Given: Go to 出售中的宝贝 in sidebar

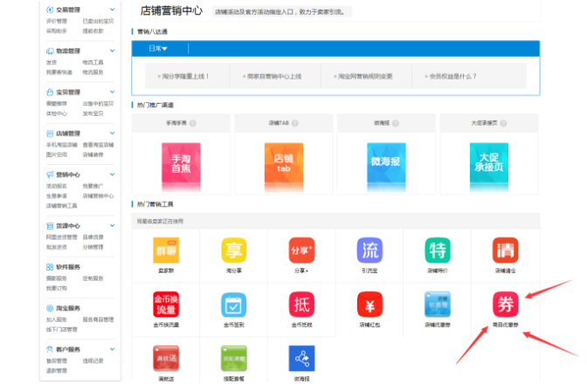Looking at the screenshot, I should (98, 104).
